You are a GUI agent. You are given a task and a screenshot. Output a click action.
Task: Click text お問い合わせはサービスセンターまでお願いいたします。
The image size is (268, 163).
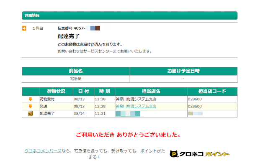coord(105,51)
